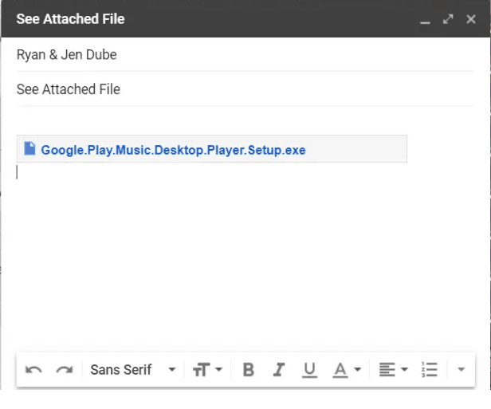
Task: Click in the empty message body
Action: [239, 255]
